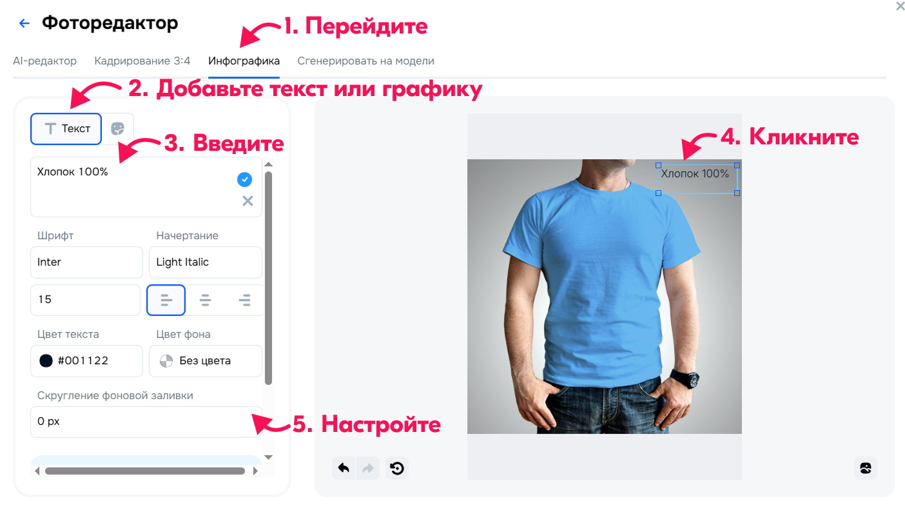Select right text alignment

(244, 300)
